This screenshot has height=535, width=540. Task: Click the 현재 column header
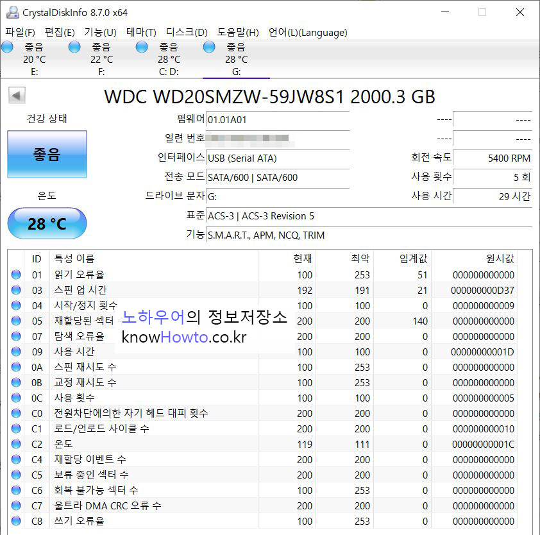(287, 259)
